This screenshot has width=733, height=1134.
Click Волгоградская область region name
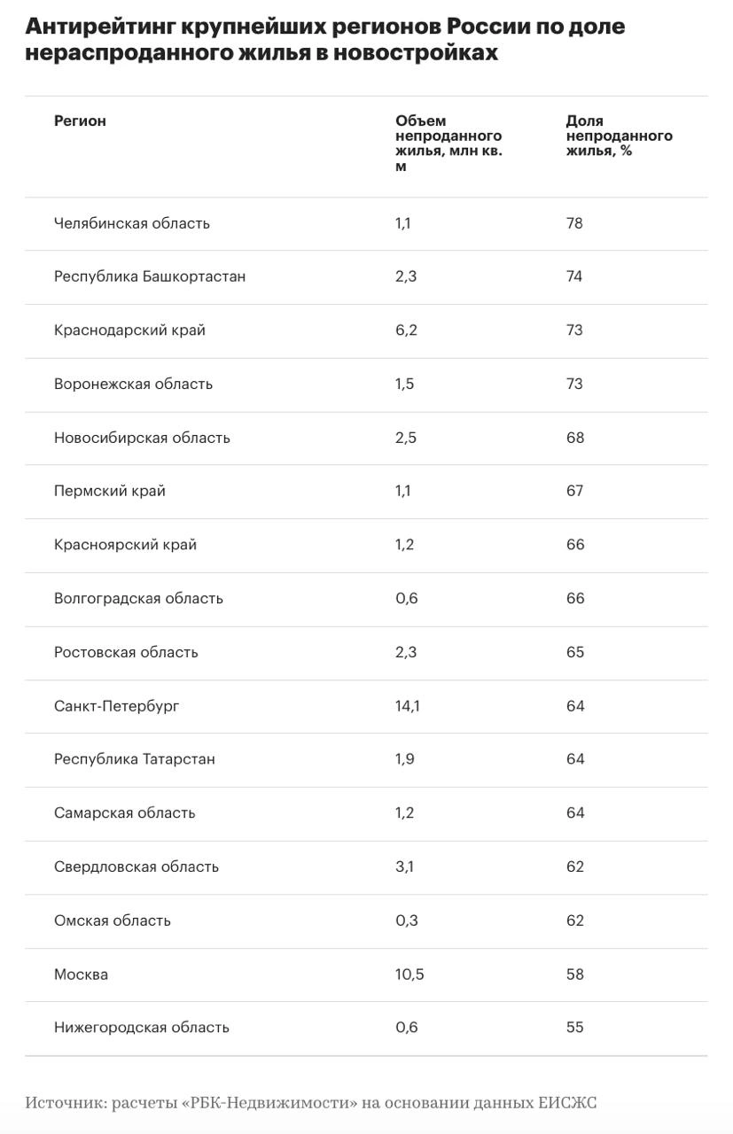pos(138,599)
